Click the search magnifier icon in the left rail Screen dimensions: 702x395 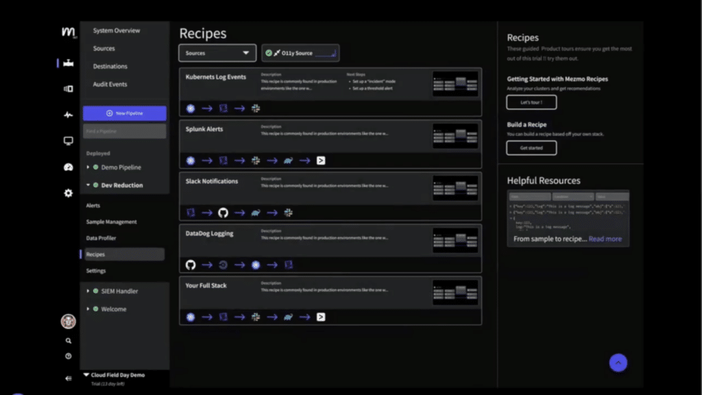point(68,341)
